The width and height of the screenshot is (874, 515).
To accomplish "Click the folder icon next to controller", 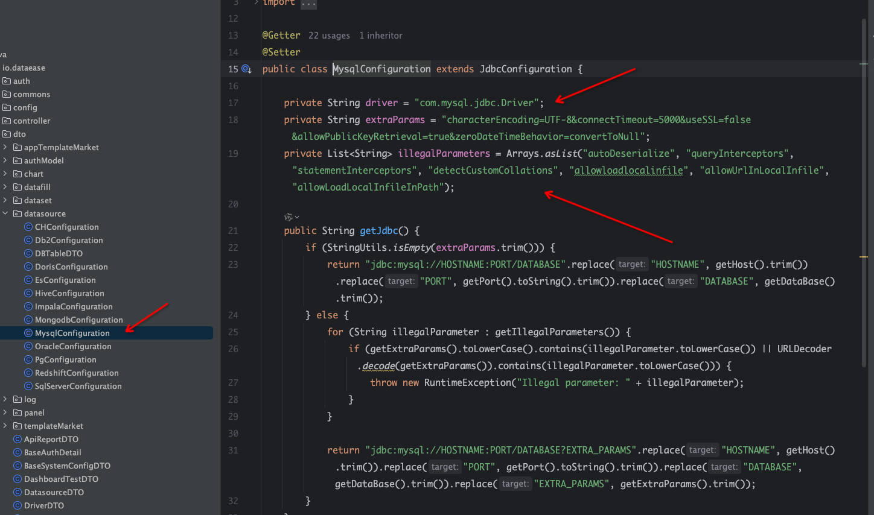I will pyautogui.click(x=7, y=121).
